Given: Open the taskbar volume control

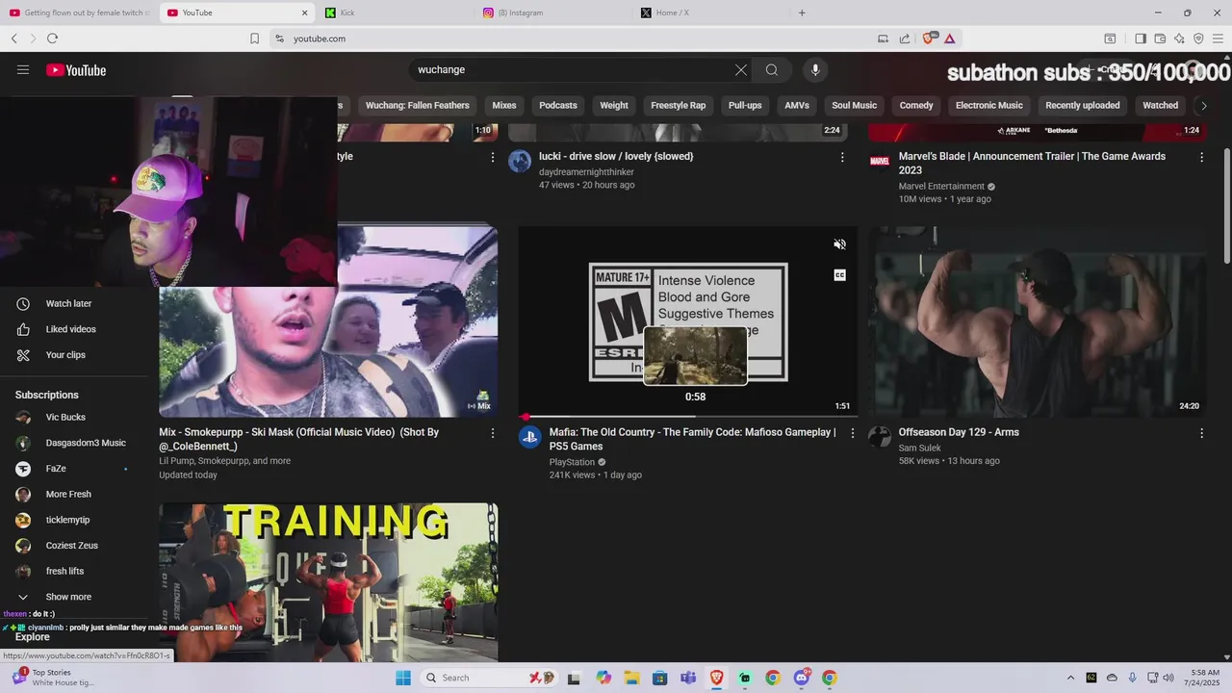Looking at the screenshot, I should (x=1169, y=678).
